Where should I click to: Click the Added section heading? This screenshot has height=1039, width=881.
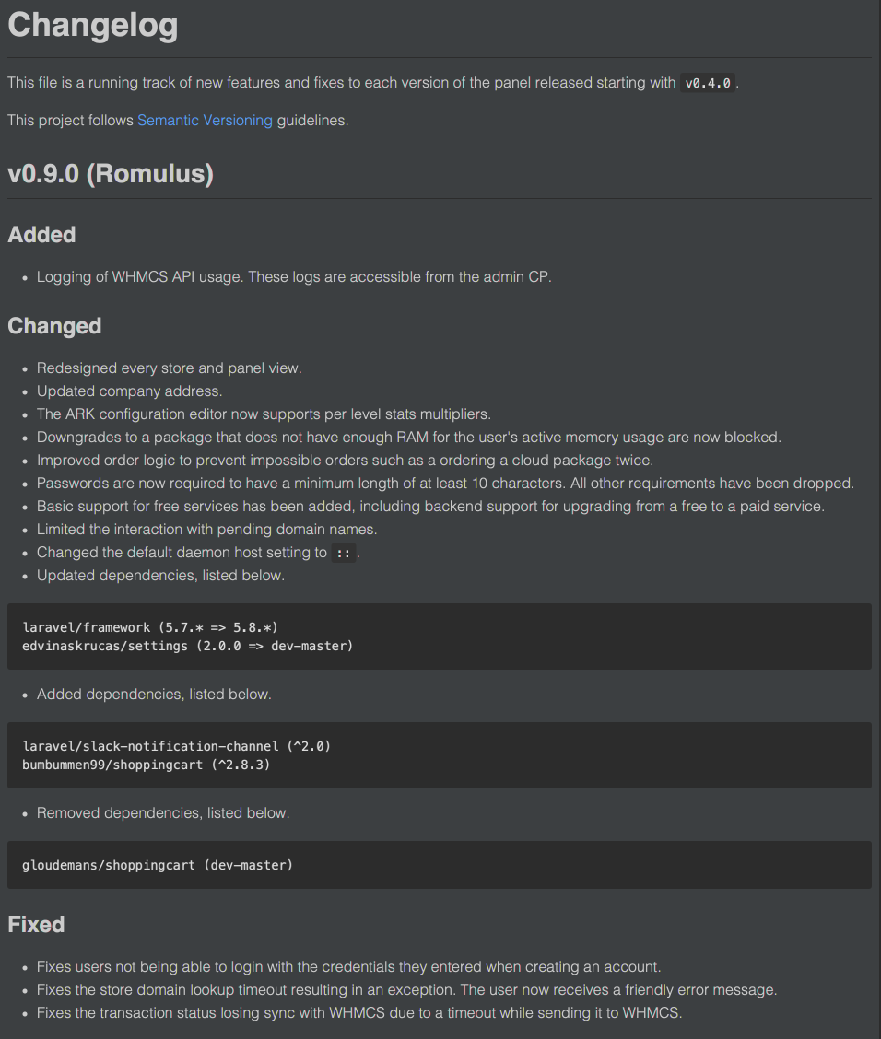click(x=41, y=235)
